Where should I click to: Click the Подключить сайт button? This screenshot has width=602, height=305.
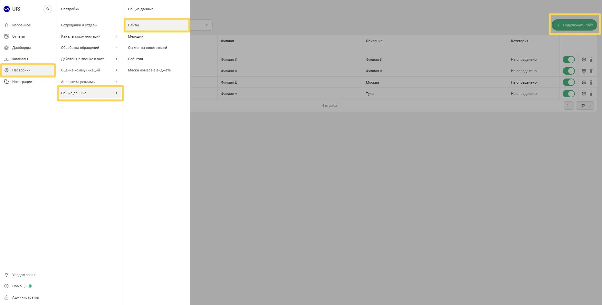(x=574, y=25)
